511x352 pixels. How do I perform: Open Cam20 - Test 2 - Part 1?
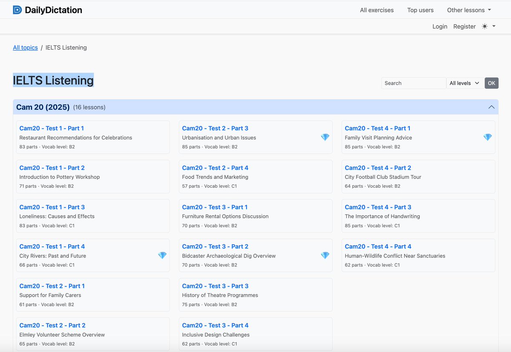pyautogui.click(x=52, y=286)
